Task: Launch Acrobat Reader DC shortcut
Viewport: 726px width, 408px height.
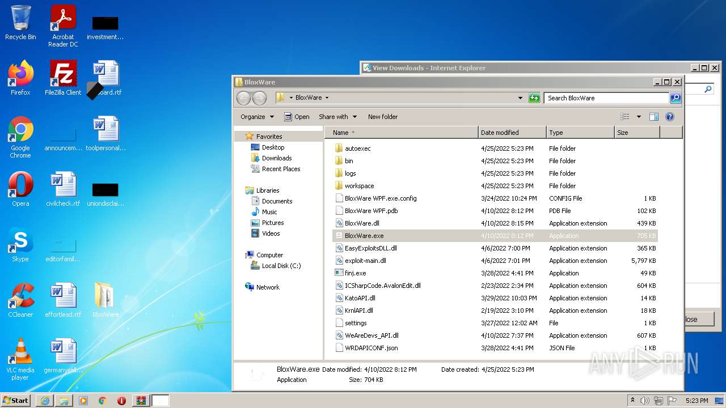Action: coord(63,26)
